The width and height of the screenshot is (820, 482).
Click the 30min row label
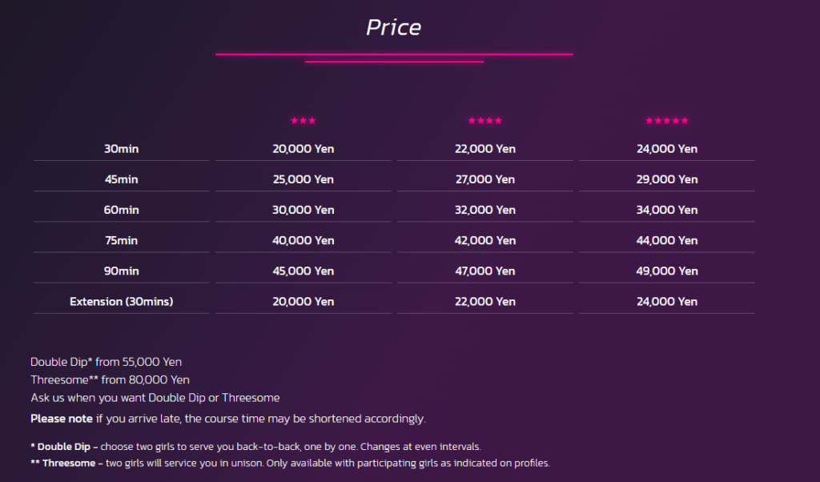click(x=122, y=149)
